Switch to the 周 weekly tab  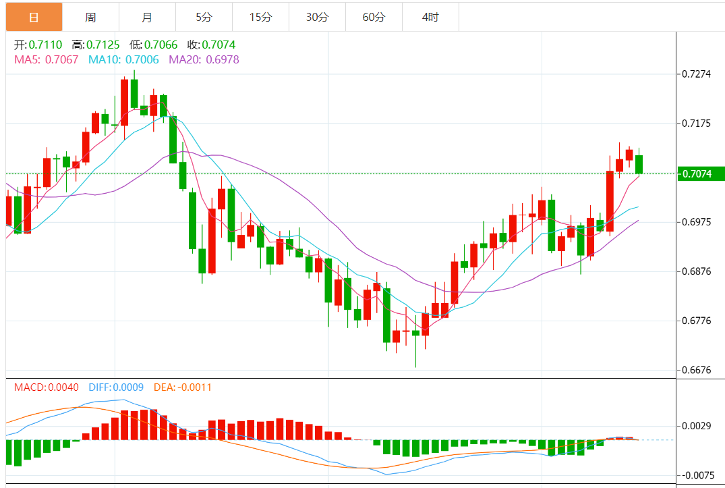point(90,17)
